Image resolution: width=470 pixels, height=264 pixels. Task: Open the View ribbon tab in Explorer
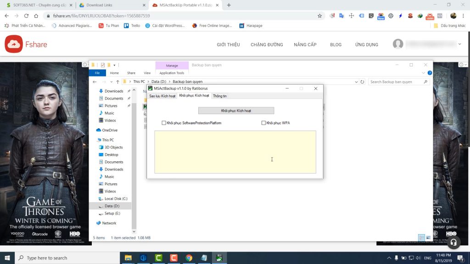click(x=147, y=73)
